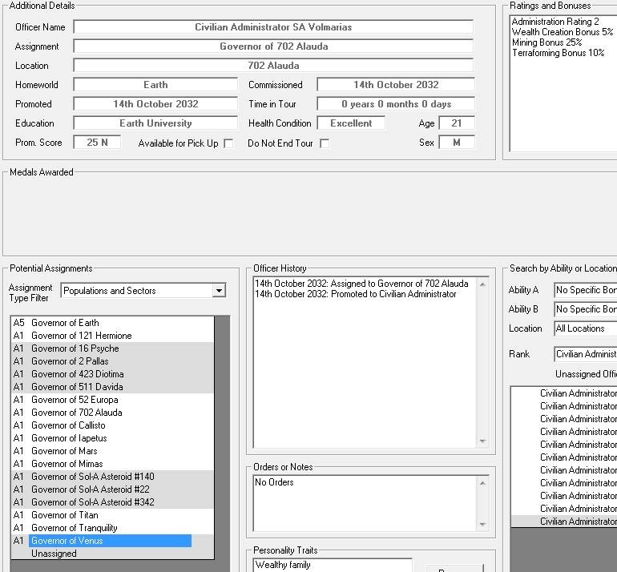Click the Commissioned date field
Image resolution: width=617 pixels, height=572 pixels.
point(396,85)
